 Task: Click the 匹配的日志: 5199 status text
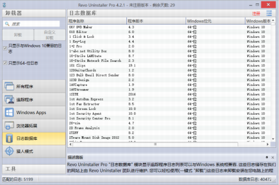pos(18,179)
